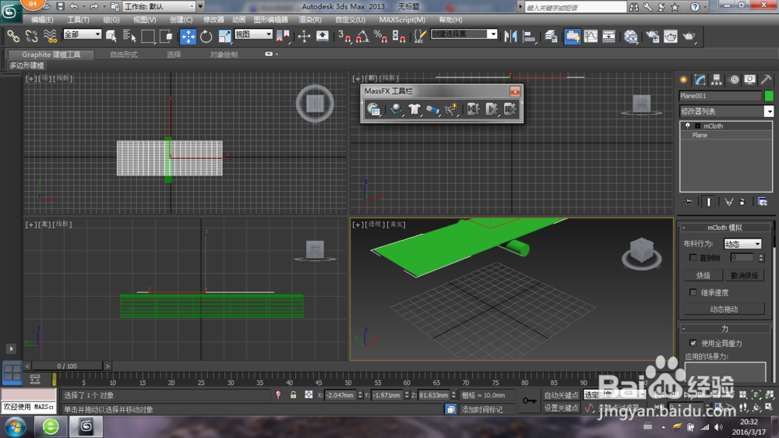Activate Select and Rotate tool
Image resolution: width=779 pixels, height=438 pixels.
(206, 37)
